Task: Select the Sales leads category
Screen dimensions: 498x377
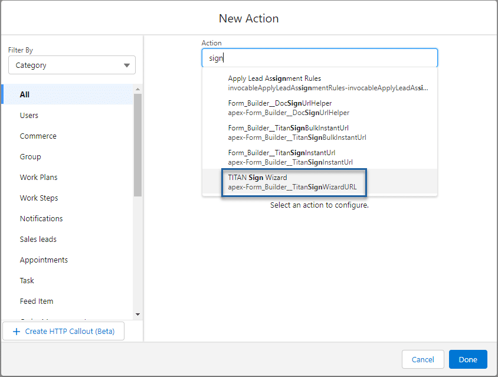Action: (x=38, y=240)
